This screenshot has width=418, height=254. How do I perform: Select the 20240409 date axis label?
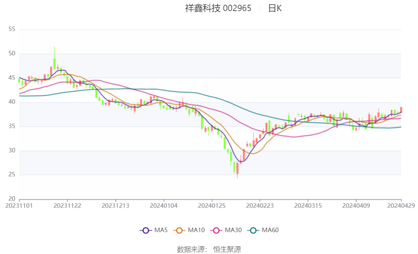click(356, 206)
